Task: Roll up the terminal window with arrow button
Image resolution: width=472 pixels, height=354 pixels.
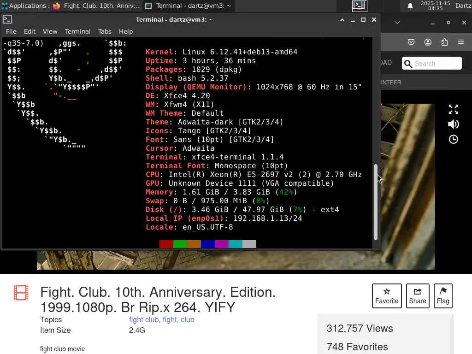Action: coord(342,20)
